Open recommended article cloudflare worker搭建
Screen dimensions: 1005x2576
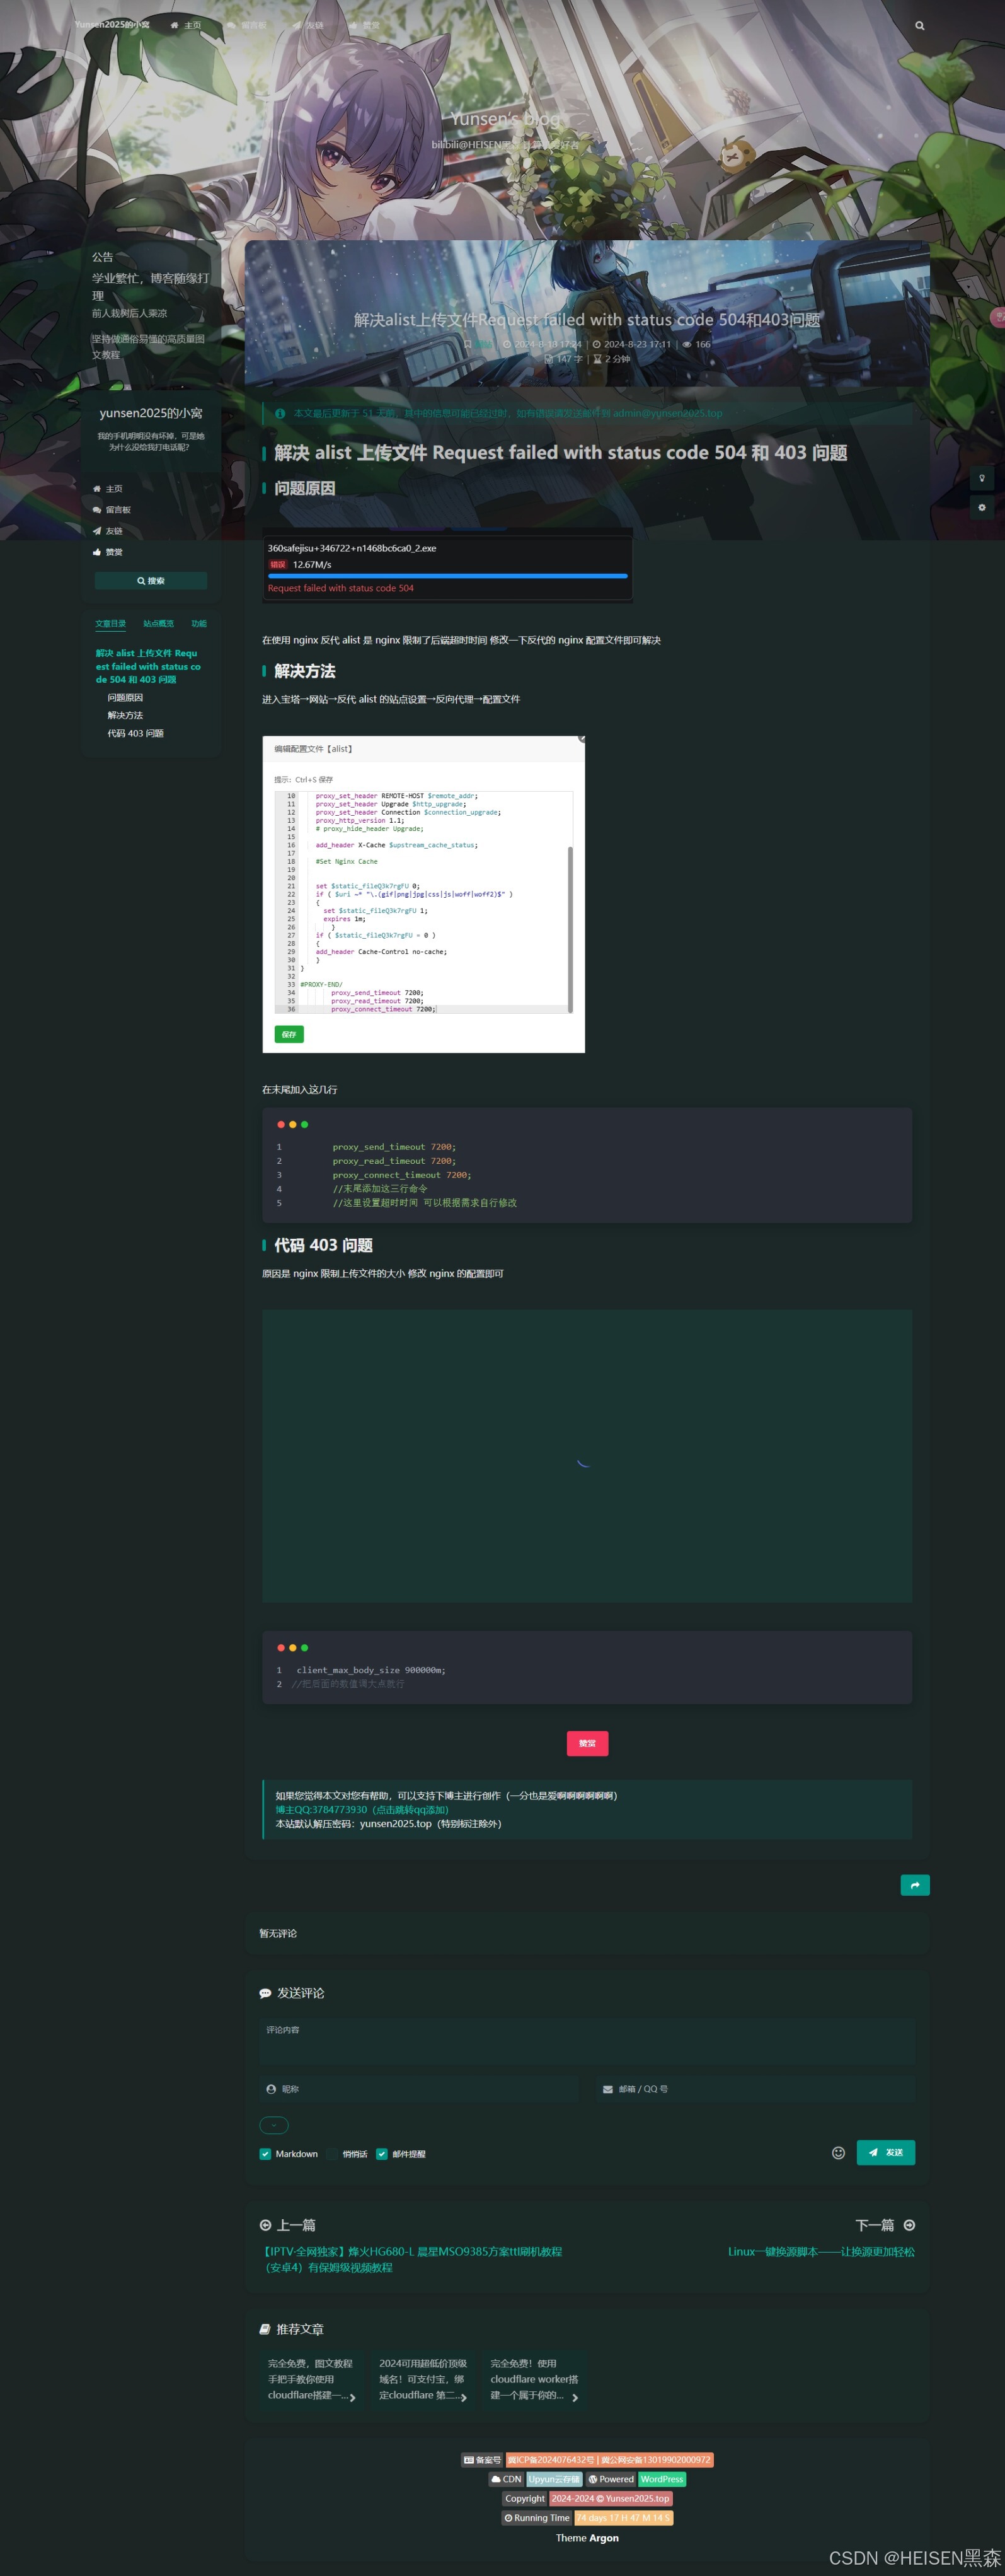(x=534, y=2379)
